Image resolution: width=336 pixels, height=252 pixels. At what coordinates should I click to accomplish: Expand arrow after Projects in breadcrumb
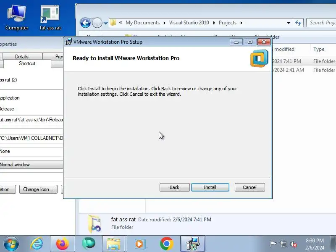coord(241,23)
